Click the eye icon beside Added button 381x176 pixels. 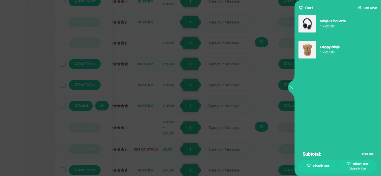[102, 106]
